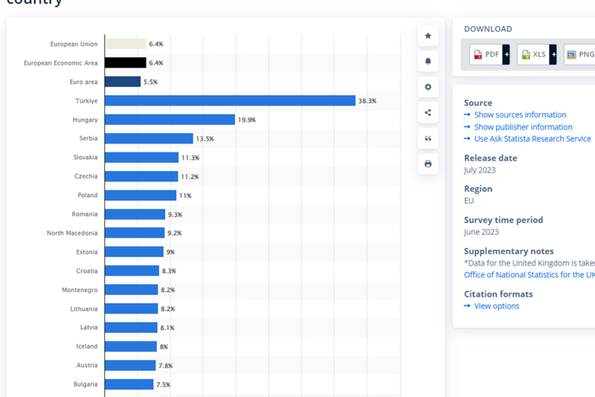Open Show sources information link
This screenshot has height=397, width=595.
coord(520,115)
